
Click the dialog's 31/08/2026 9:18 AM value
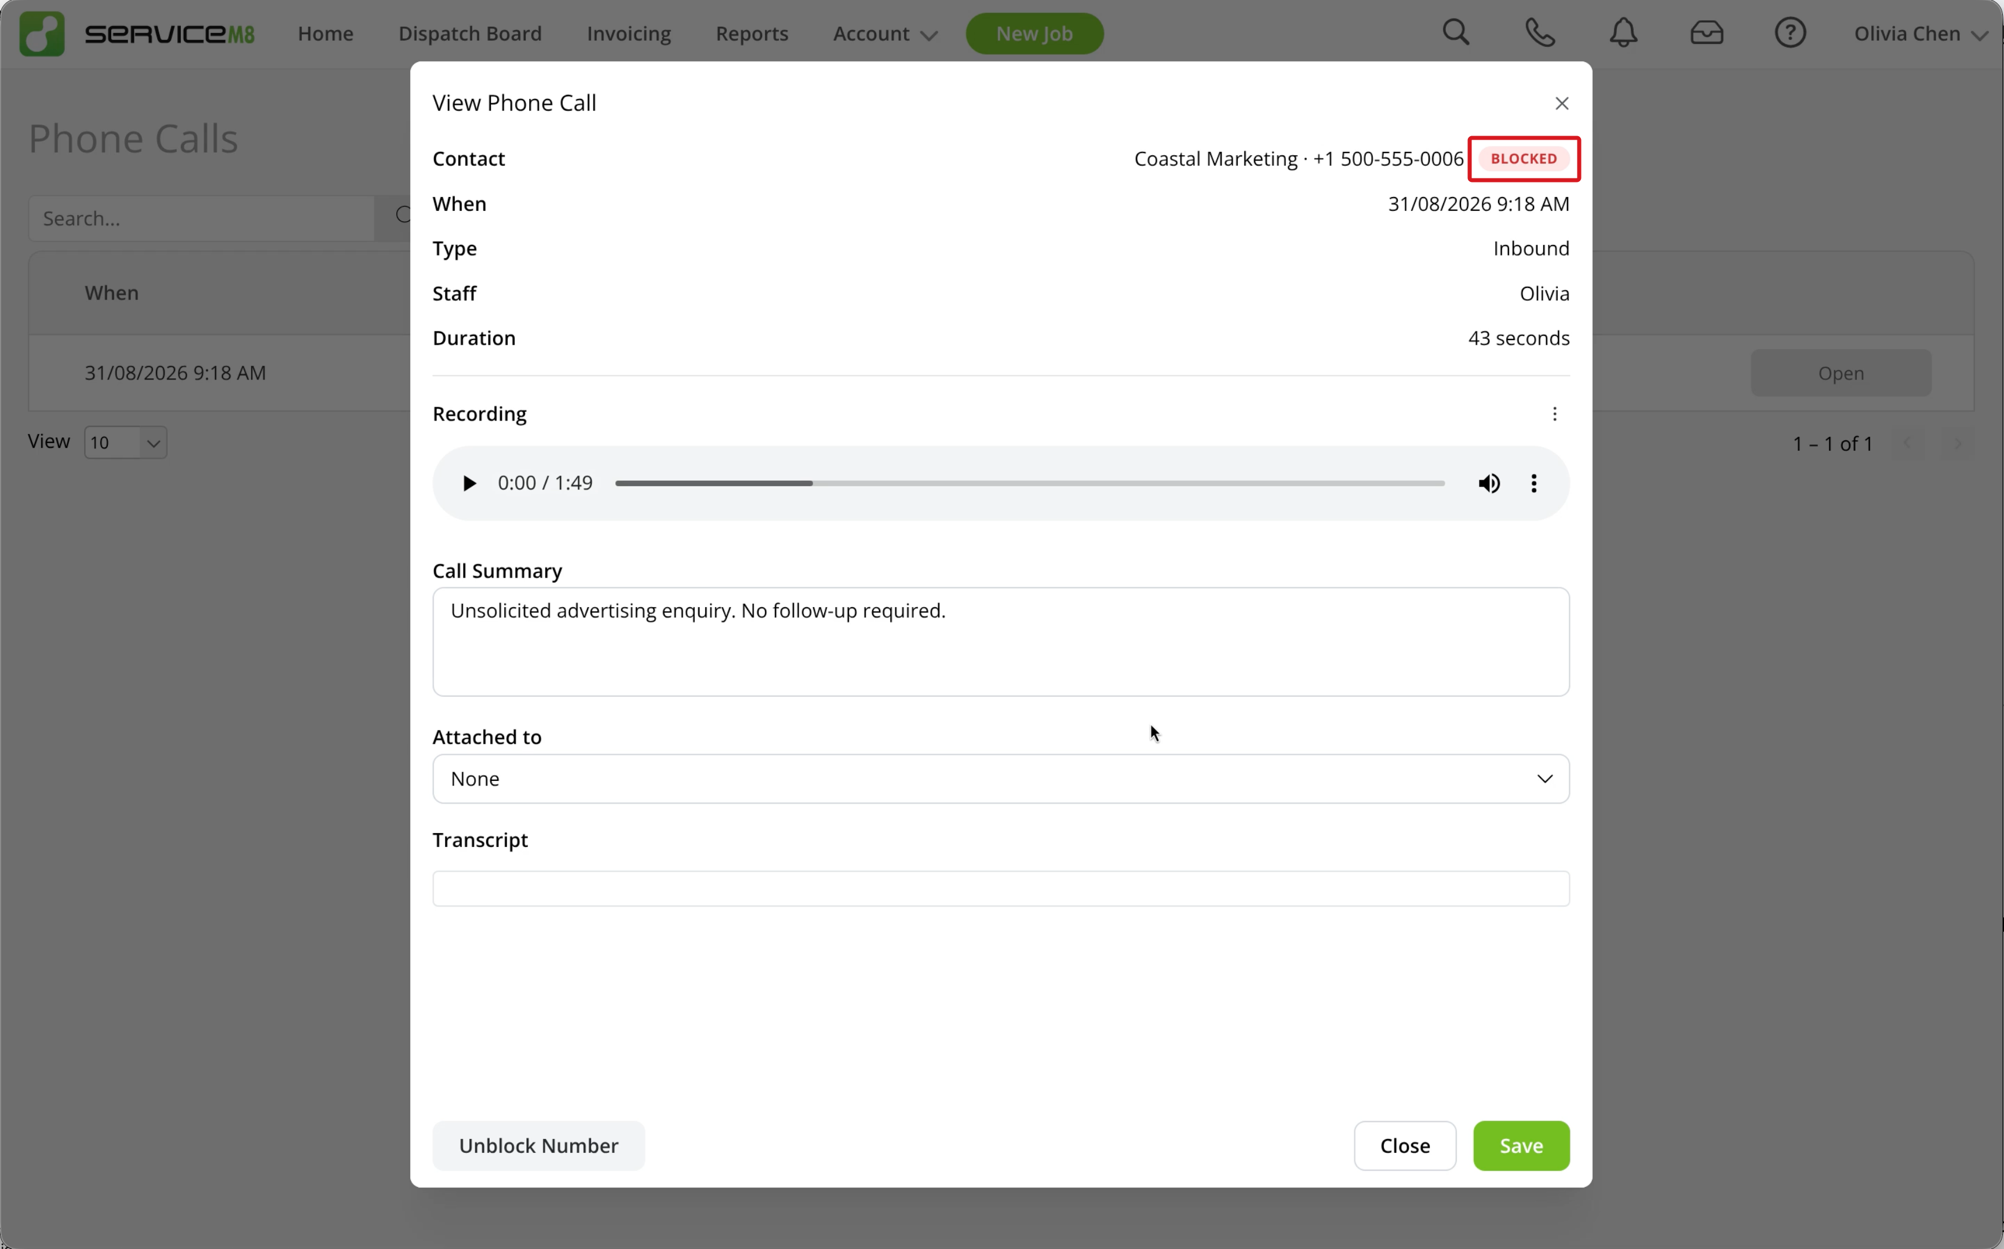(1478, 204)
